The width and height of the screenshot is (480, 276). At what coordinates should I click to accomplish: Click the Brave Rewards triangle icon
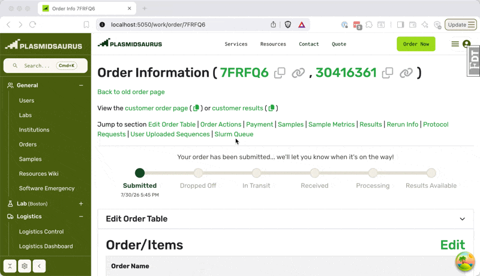point(302,25)
